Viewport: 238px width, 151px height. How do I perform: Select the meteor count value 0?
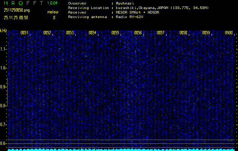[x=54, y=17]
